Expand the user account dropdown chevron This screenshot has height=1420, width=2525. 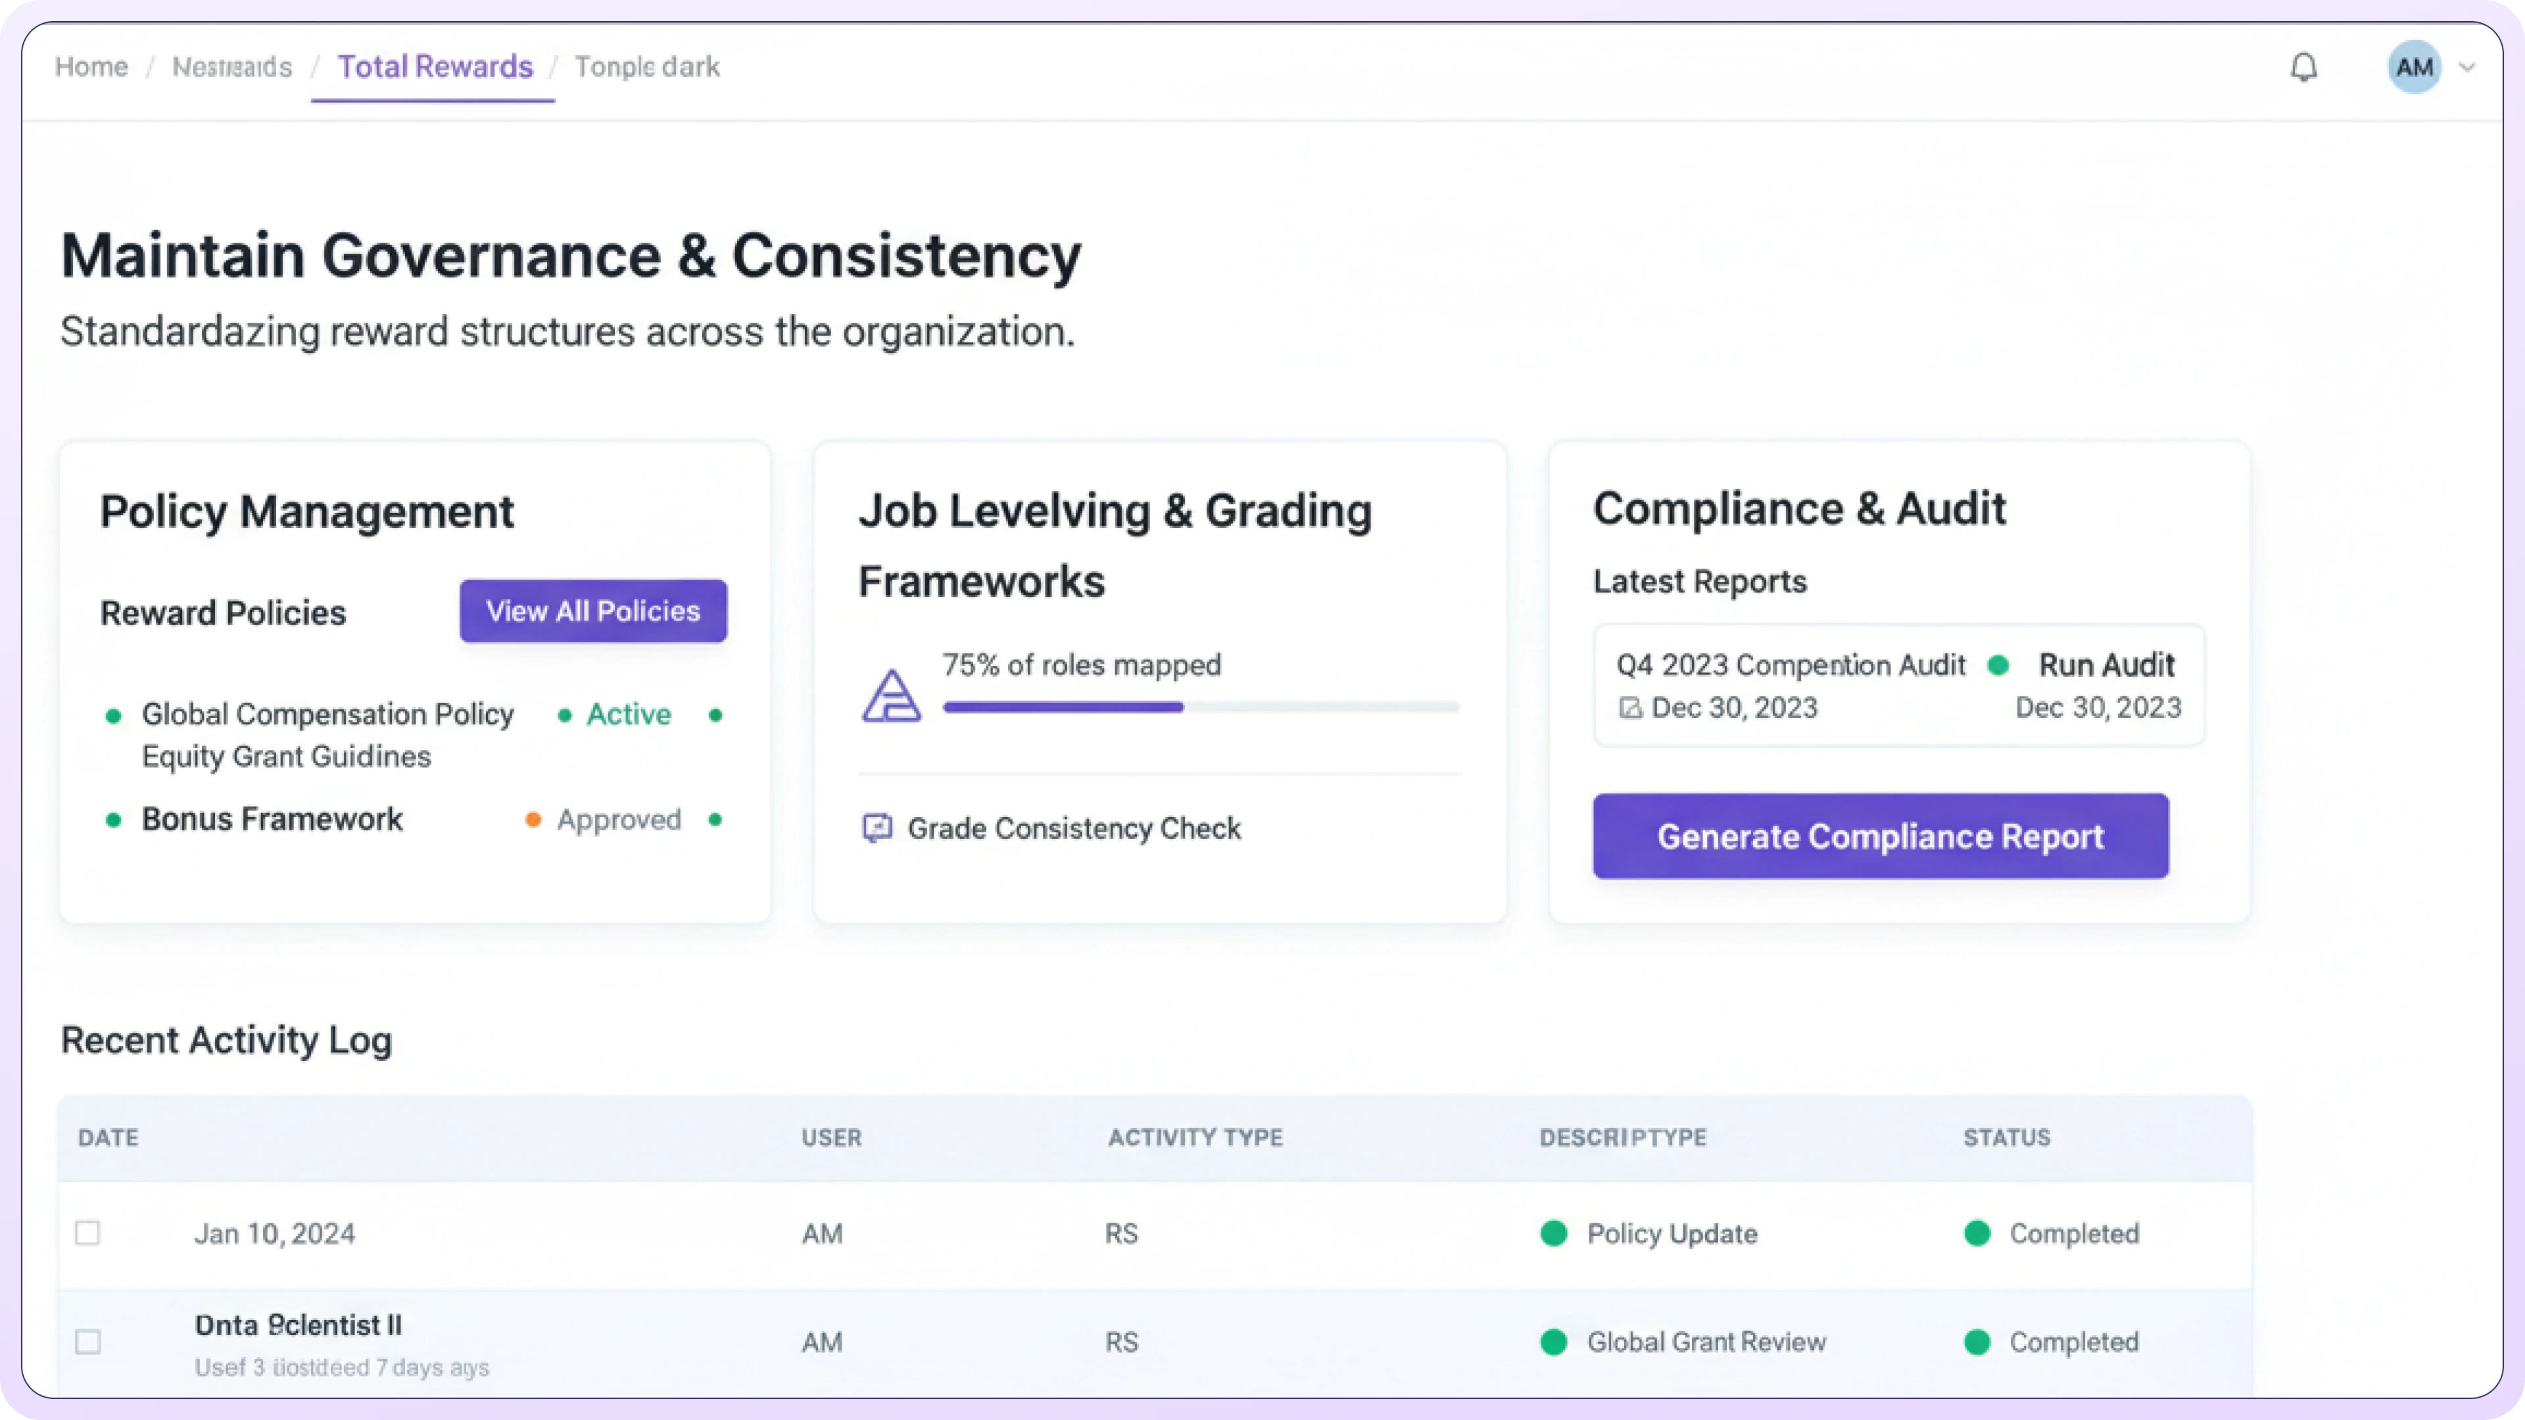(x=2468, y=68)
